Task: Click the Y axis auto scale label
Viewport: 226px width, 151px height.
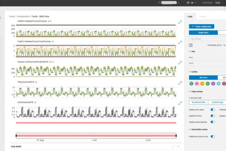Action: [x=195, y=98]
